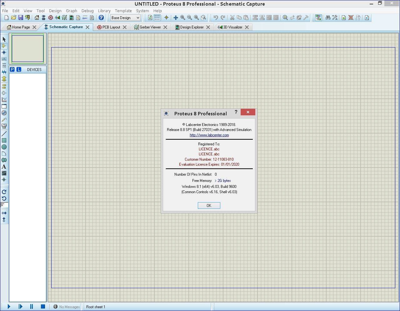The height and width of the screenshot is (311, 400).
Task: Select the Buses Mode tool
Action: [x=4, y=72]
